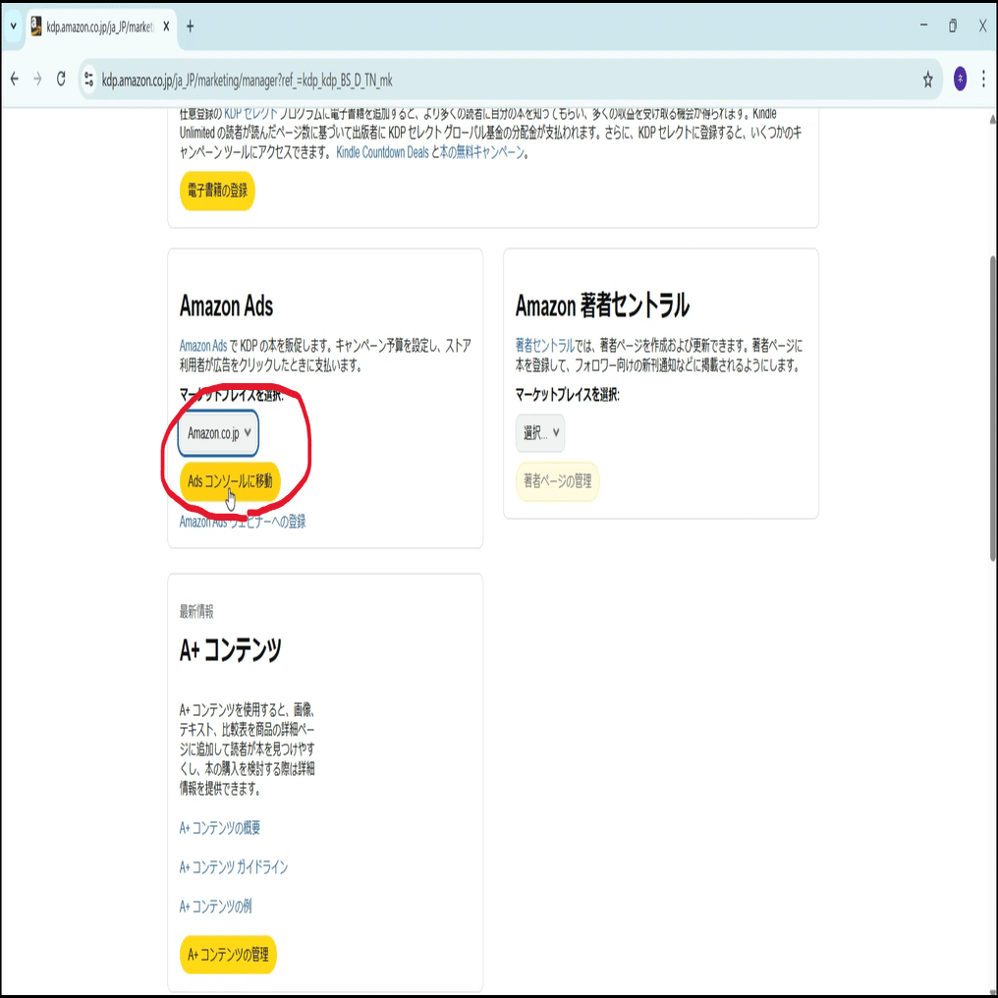The width and height of the screenshot is (998, 998).
Task: Open the browser profile avatar
Action: coord(960,79)
